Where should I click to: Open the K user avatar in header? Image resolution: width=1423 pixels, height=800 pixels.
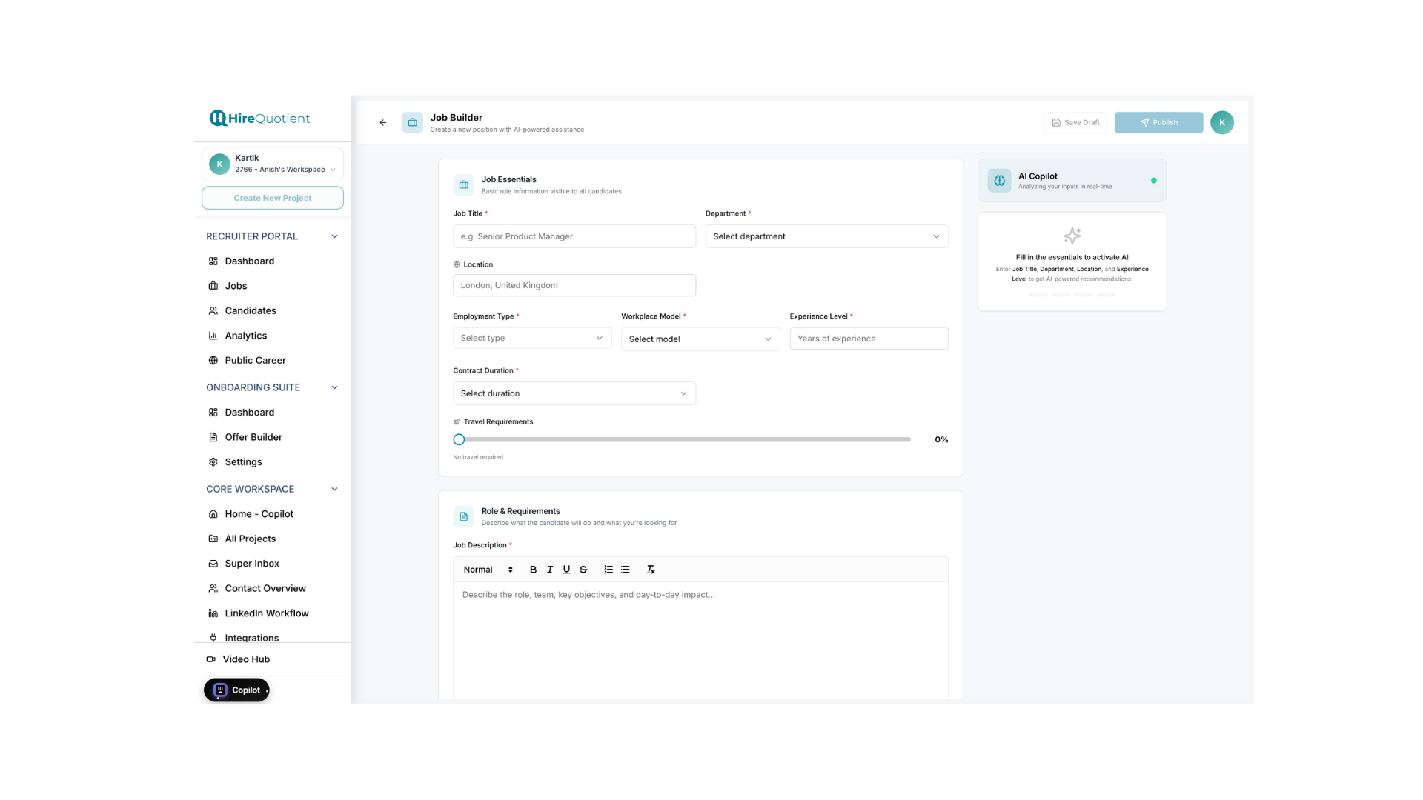(1221, 122)
